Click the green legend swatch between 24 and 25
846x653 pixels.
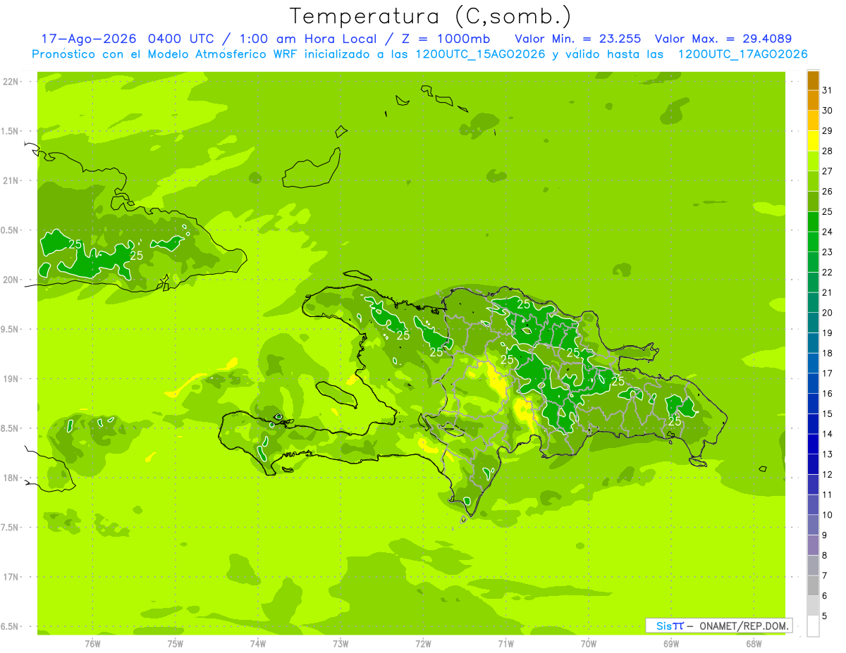click(813, 222)
